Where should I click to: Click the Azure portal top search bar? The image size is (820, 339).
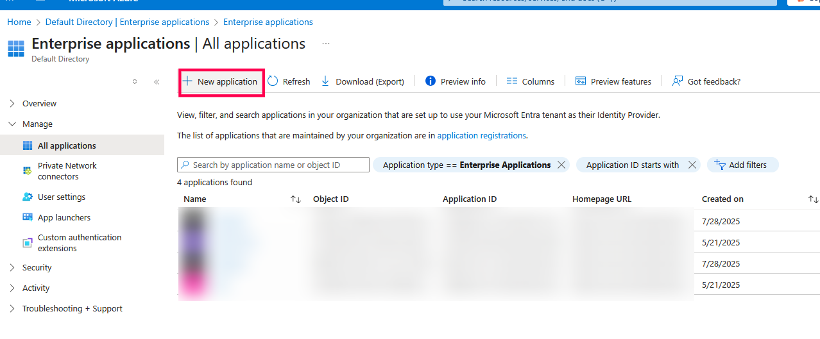point(611,2)
